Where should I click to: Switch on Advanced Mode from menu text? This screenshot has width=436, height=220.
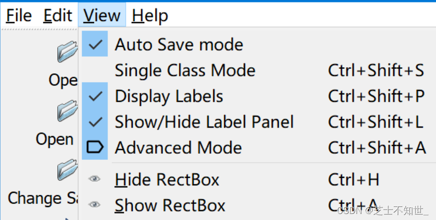(178, 148)
